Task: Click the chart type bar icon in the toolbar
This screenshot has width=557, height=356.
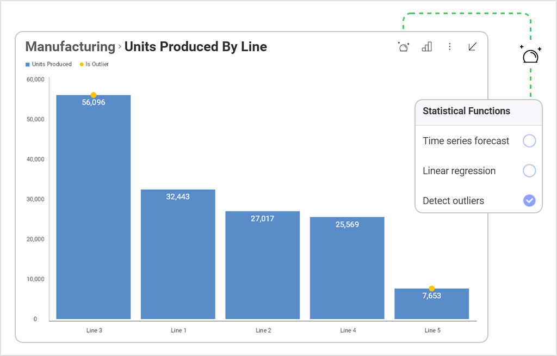Action: point(426,47)
